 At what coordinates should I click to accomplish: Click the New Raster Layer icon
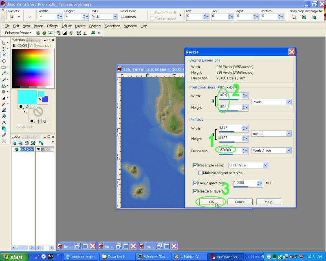[x=15, y=143]
